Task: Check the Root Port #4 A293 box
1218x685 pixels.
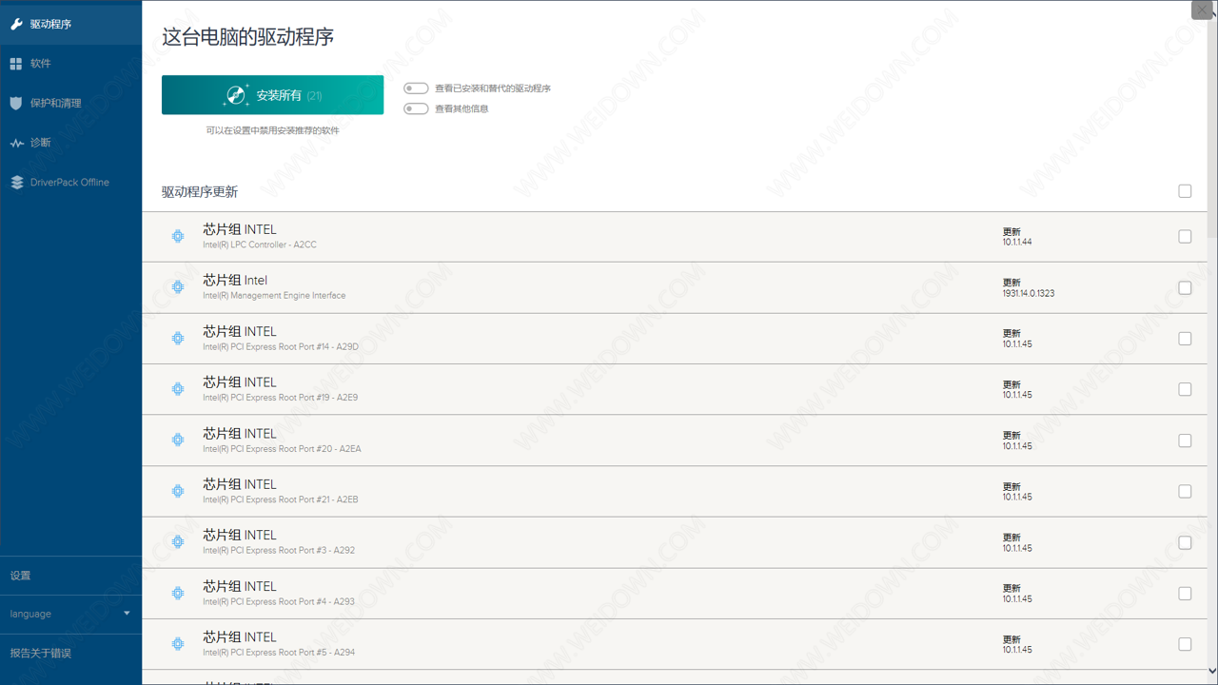Action: pos(1185,593)
